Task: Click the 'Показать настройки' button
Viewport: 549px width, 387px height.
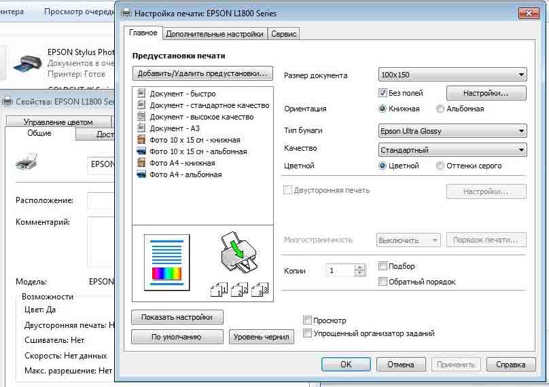Action: [177, 317]
